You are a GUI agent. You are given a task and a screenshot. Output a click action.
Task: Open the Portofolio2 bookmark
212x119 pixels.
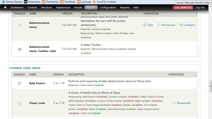tap(50, 2)
